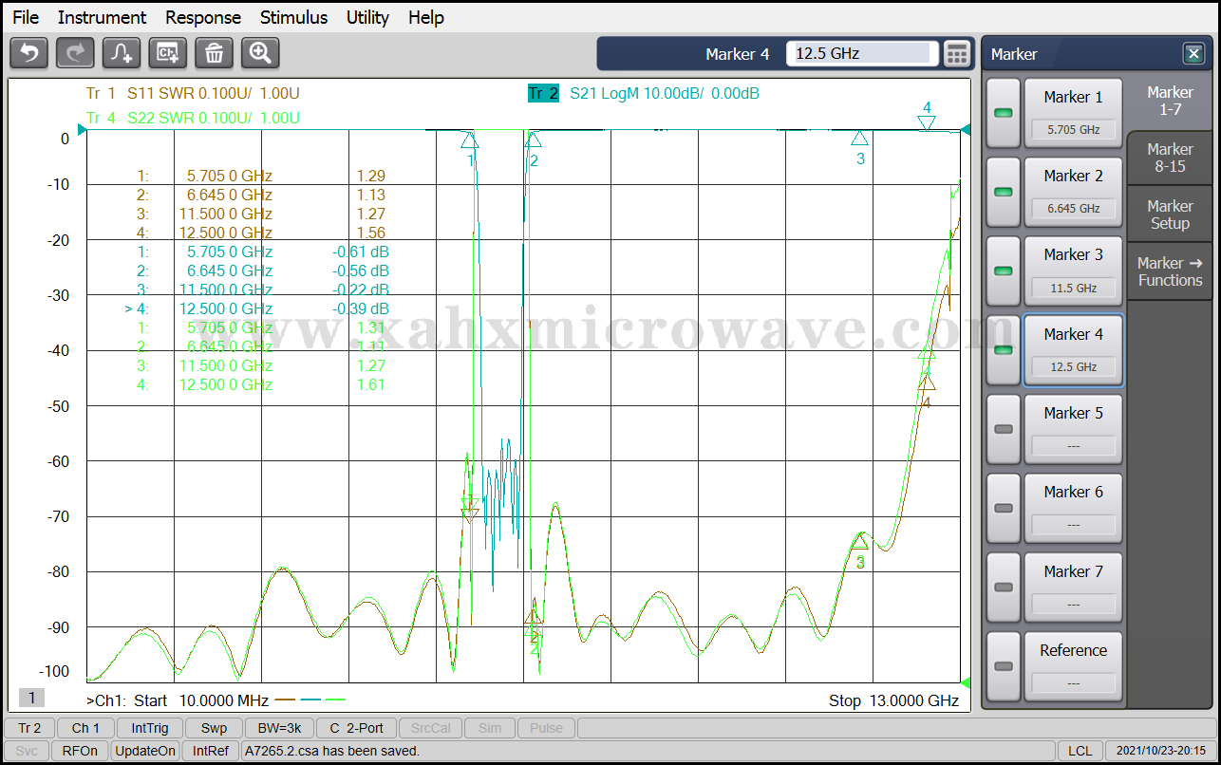Viewport: 1221px width, 765px height.
Task: Open the Stimulus menu
Action: [x=293, y=17]
